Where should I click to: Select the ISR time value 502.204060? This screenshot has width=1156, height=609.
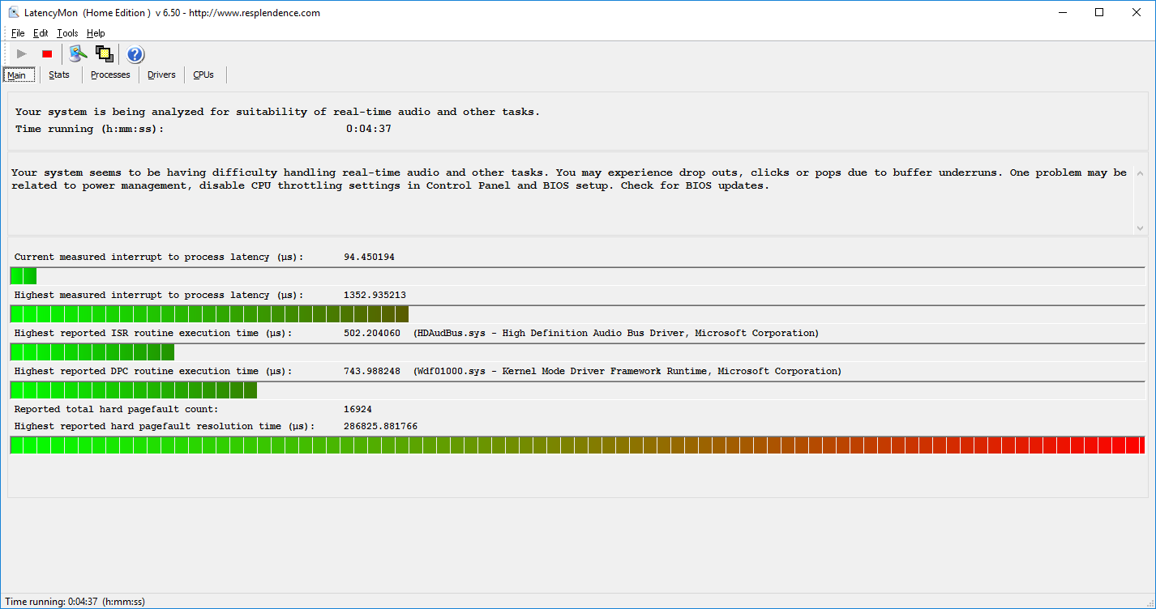click(372, 333)
